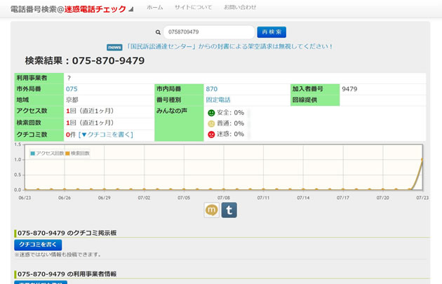Click the green smiley 安全 icon
This screenshot has width=442, height=284.
tap(211, 112)
